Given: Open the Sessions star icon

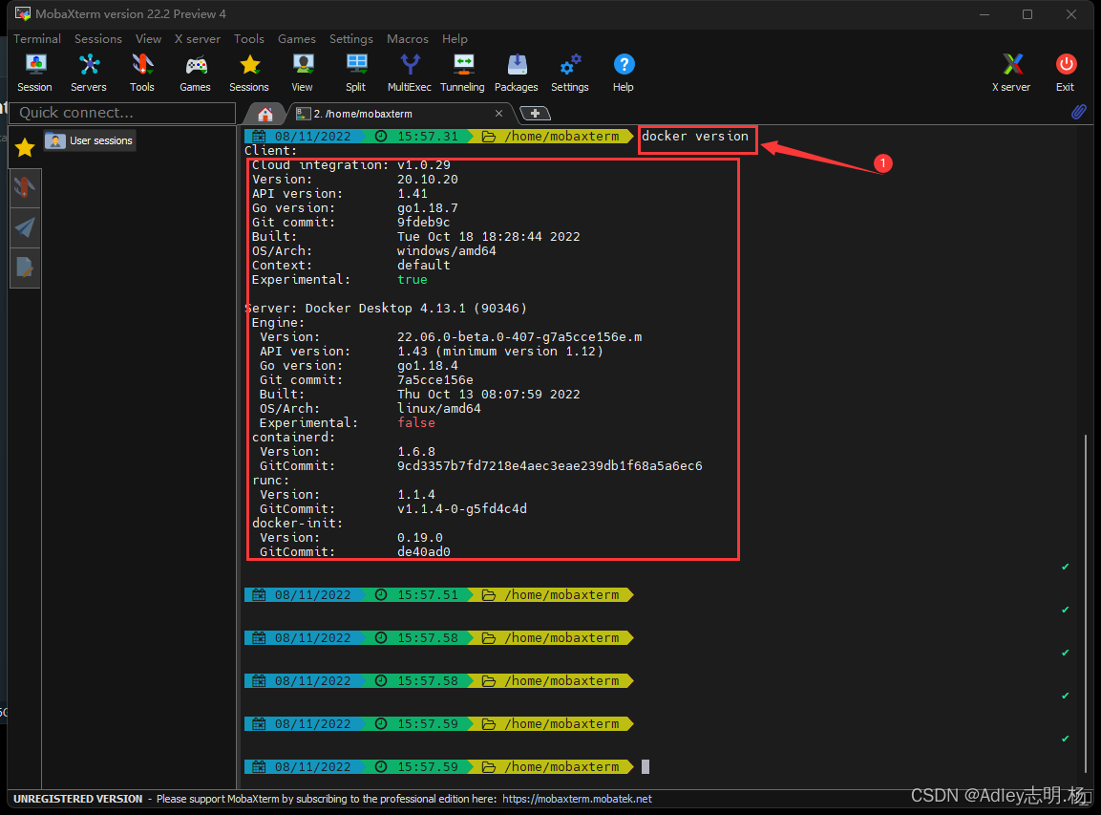Looking at the screenshot, I should [249, 73].
